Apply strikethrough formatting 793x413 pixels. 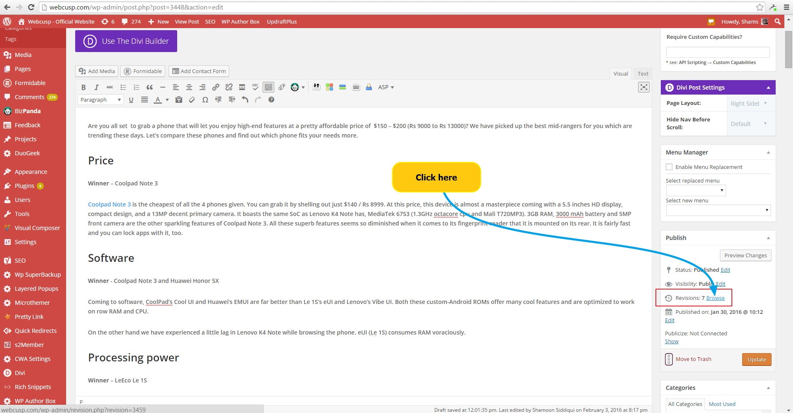[x=109, y=87]
